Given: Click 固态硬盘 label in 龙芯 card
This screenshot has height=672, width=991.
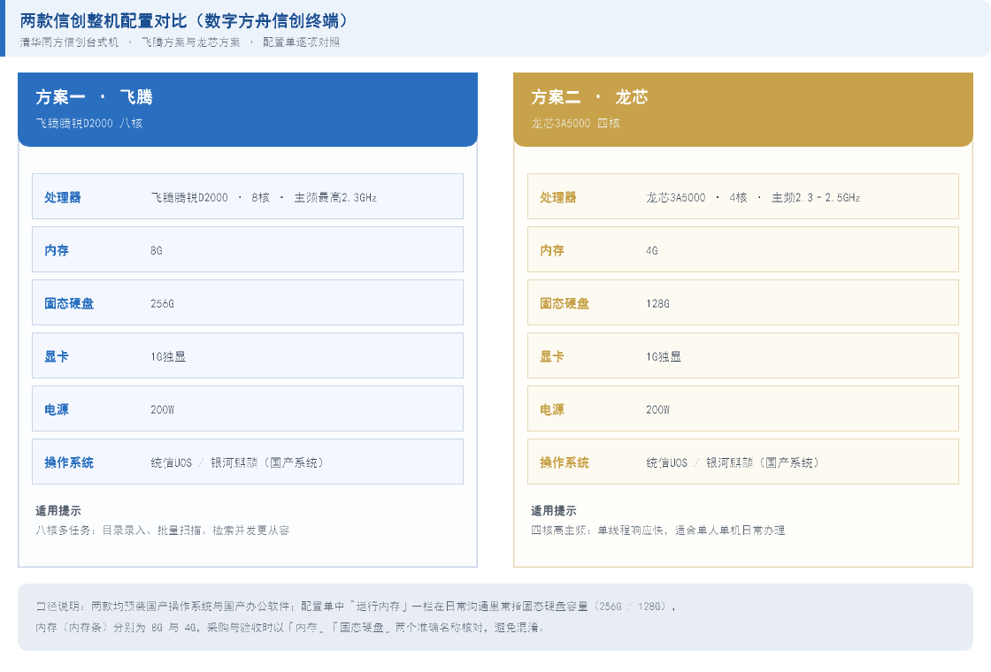Looking at the screenshot, I should click(565, 303).
